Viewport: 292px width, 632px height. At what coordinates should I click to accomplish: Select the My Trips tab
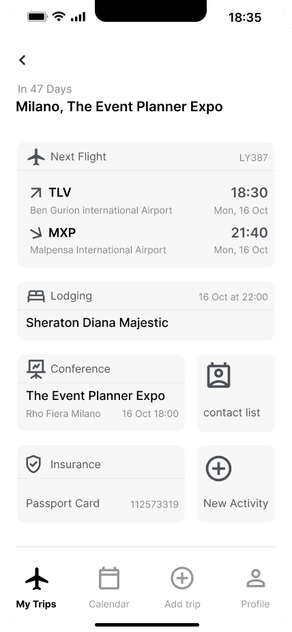(36, 588)
